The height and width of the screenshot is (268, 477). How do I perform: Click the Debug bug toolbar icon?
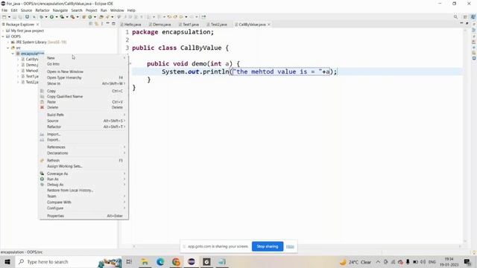tap(42, 16)
